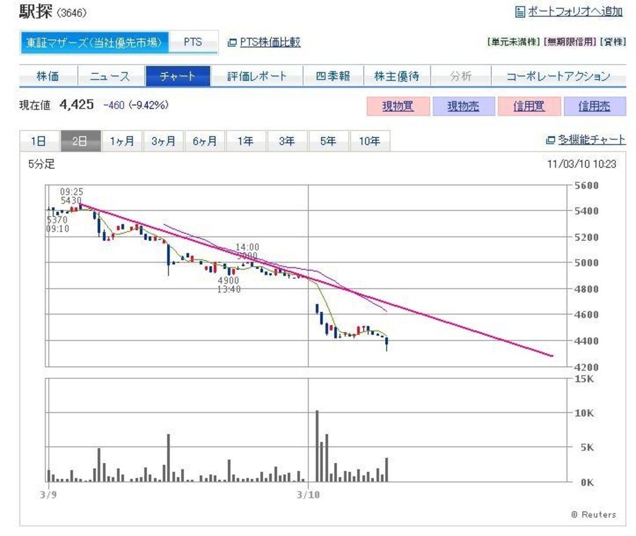Click the -460 (-9.42%) change value
This screenshot has width=636, height=536.
click(136, 105)
